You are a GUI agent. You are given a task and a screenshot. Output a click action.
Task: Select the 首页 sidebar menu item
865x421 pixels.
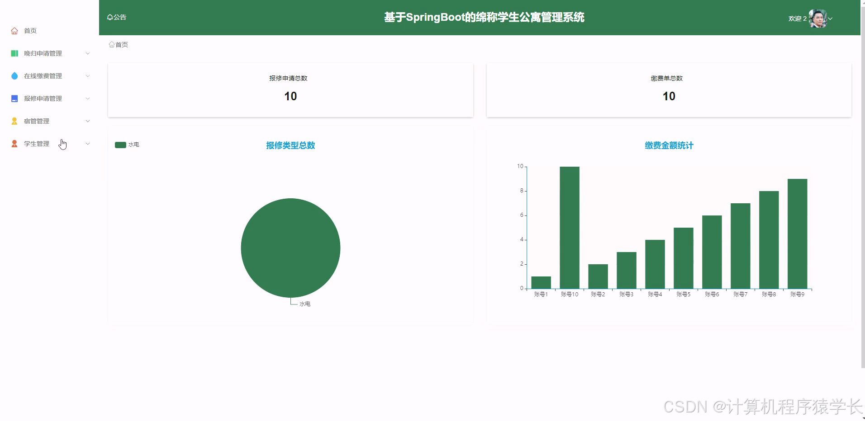(30, 30)
